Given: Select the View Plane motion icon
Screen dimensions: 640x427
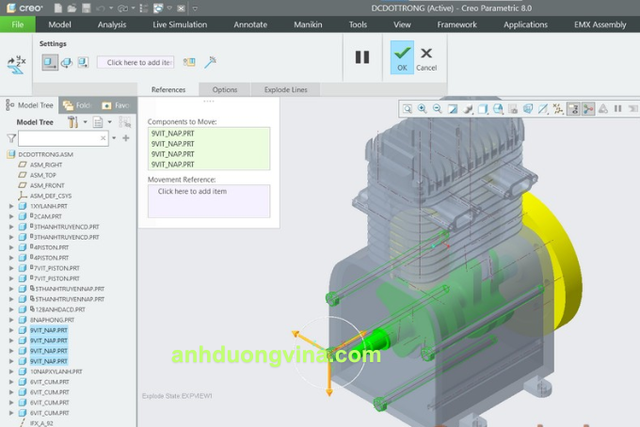Looking at the screenshot, I should pos(83,62).
